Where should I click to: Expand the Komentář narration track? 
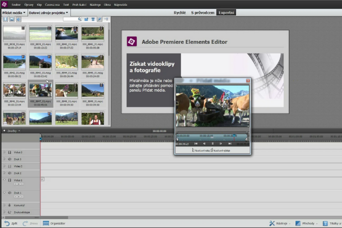coord(4,205)
